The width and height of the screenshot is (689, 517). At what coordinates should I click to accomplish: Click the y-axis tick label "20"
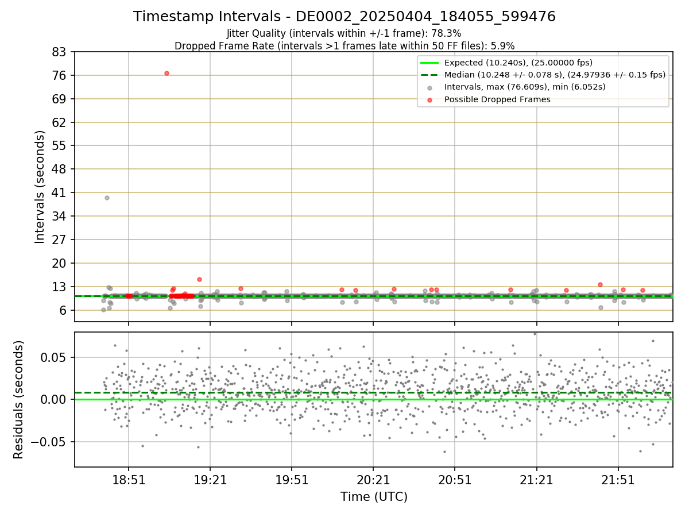point(60,264)
